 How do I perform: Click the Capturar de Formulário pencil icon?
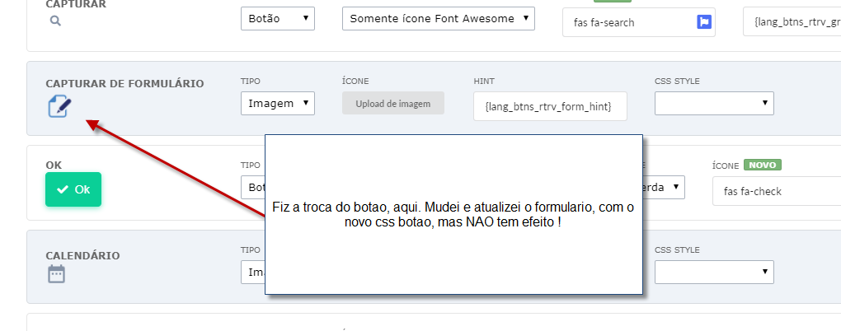pyautogui.click(x=60, y=106)
